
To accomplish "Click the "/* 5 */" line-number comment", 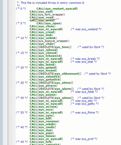I will (21, 23).
